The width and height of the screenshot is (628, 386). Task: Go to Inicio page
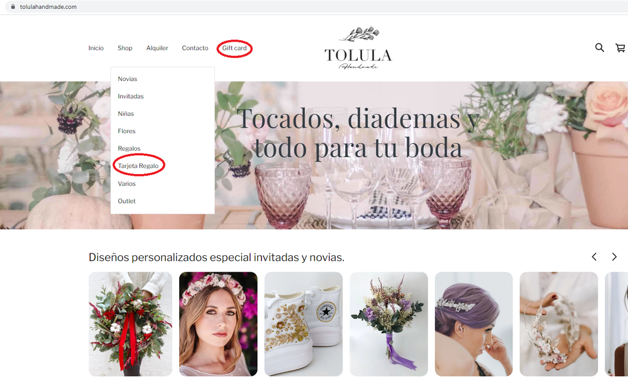[96, 48]
